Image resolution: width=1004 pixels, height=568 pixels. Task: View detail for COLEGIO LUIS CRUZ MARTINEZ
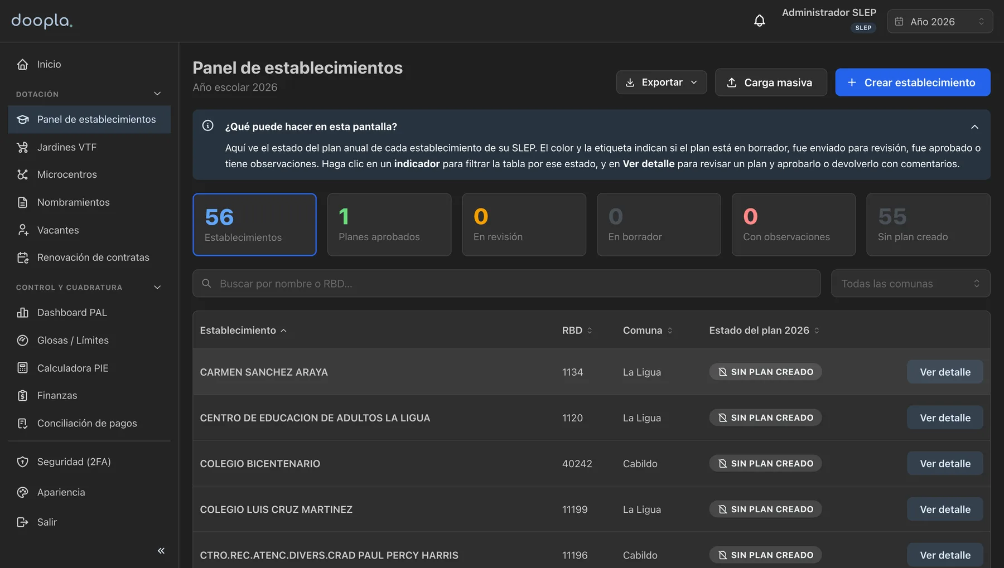(x=945, y=509)
